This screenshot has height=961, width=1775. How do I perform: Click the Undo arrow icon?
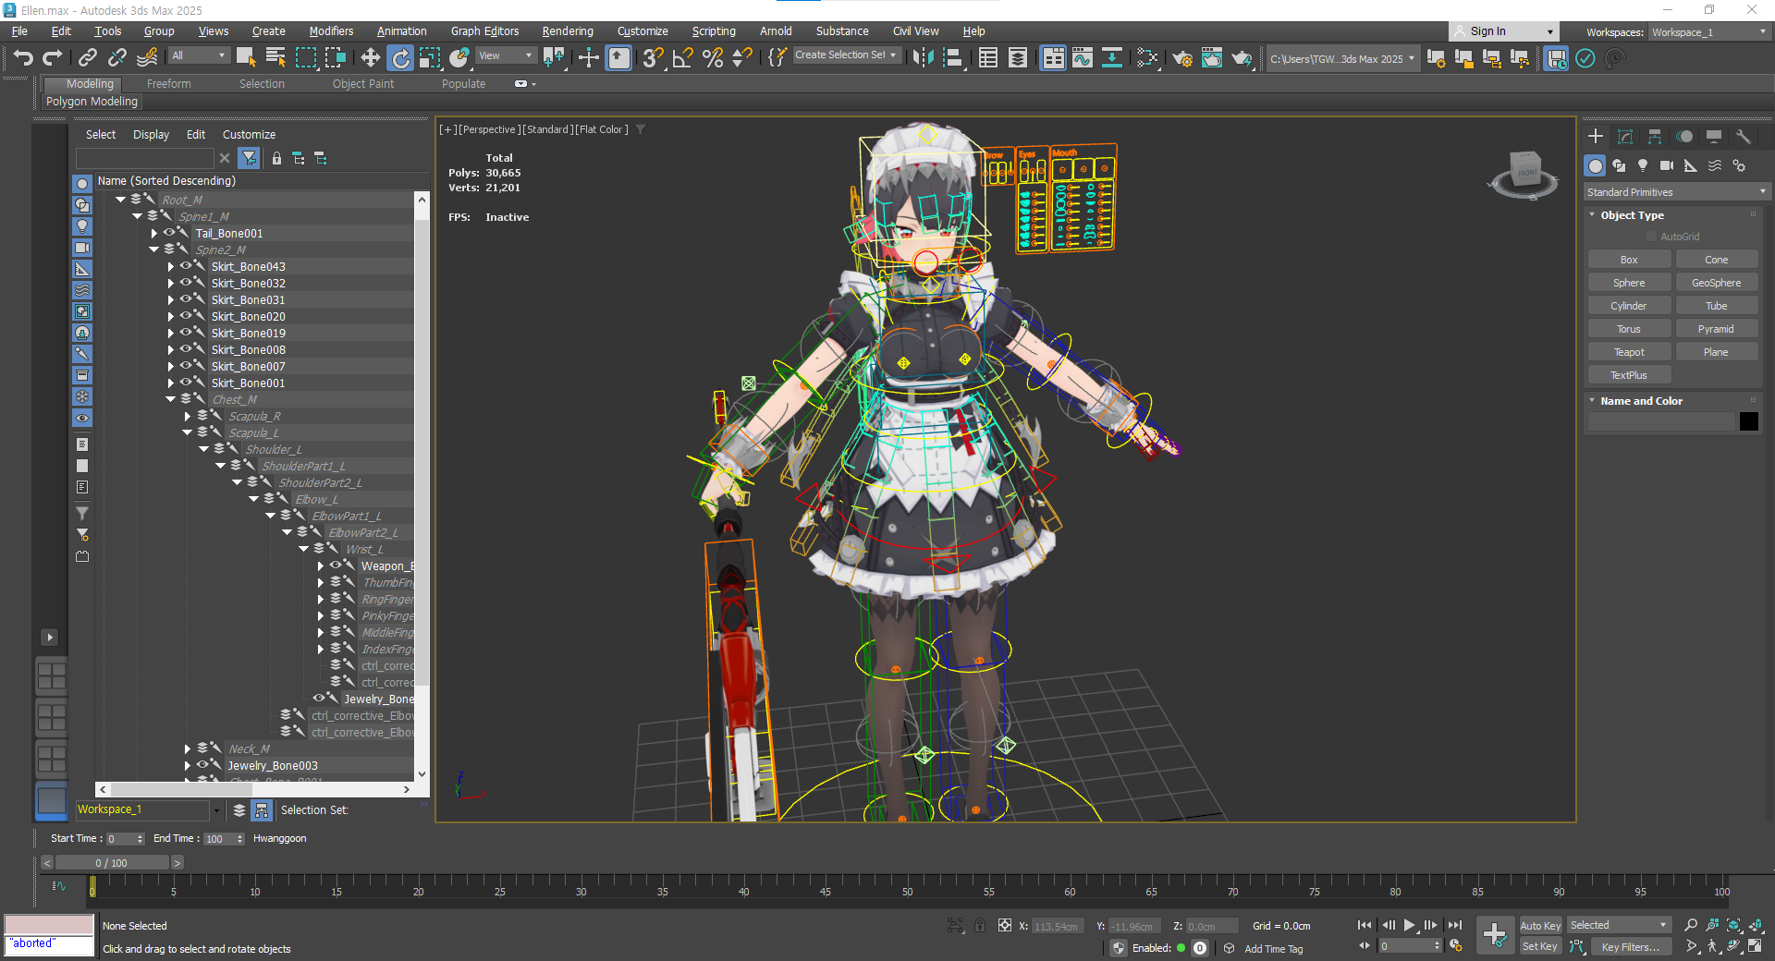[x=23, y=58]
